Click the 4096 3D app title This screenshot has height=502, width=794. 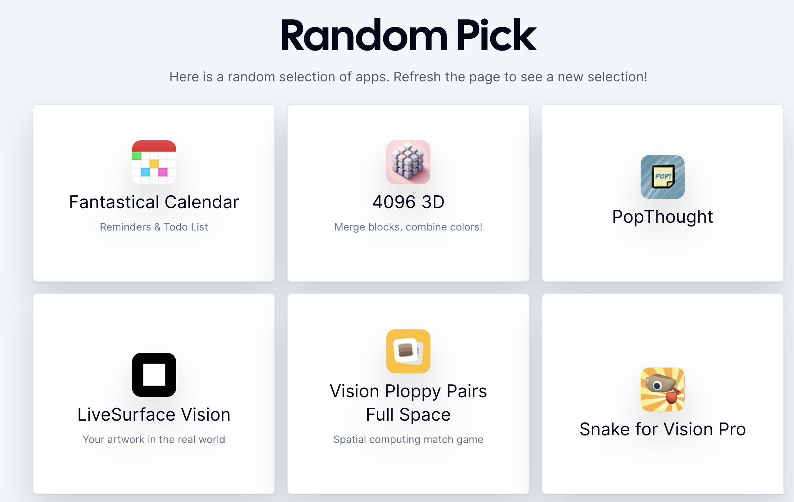[x=408, y=202]
